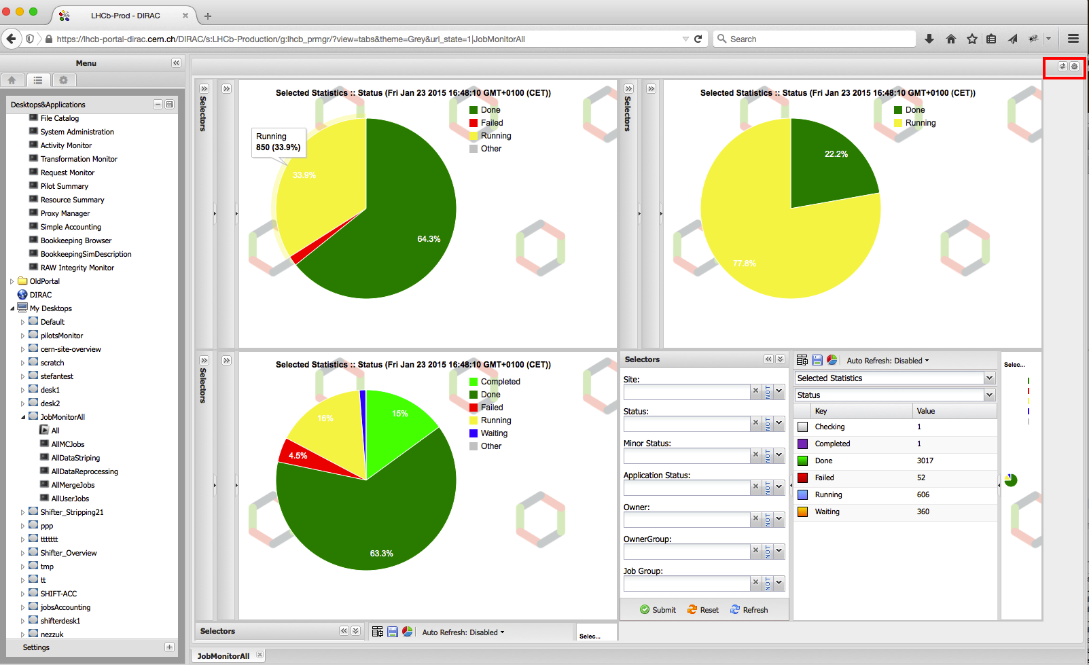Collapse the Menu side panel
This screenshot has width=1089, height=665.
pyautogui.click(x=176, y=62)
